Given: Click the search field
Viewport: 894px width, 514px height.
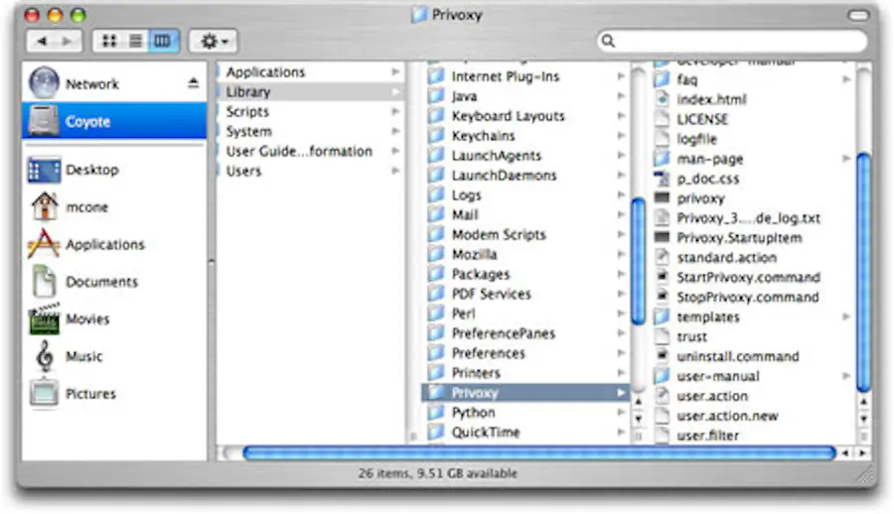Looking at the screenshot, I should pyautogui.click(x=733, y=41).
